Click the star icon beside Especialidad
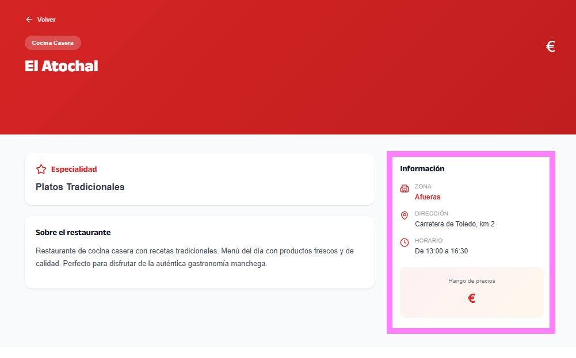Image resolution: width=576 pixels, height=358 pixels. click(41, 170)
